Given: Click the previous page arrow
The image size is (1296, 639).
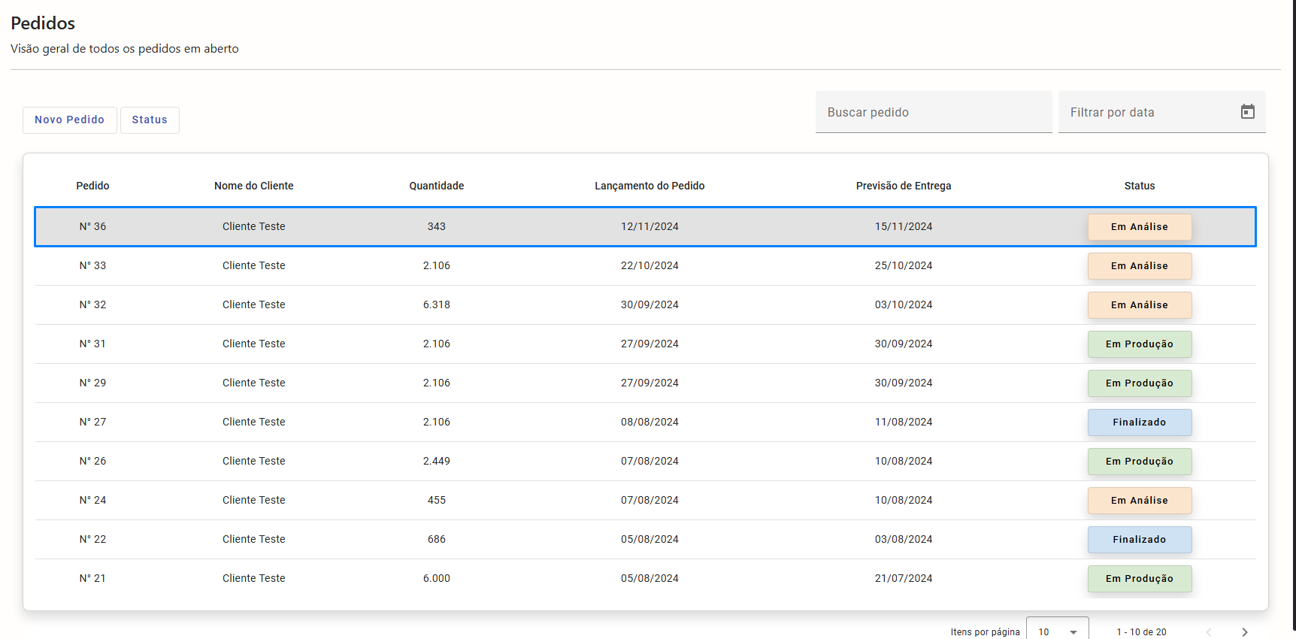Looking at the screenshot, I should (x=1209, y=631).
